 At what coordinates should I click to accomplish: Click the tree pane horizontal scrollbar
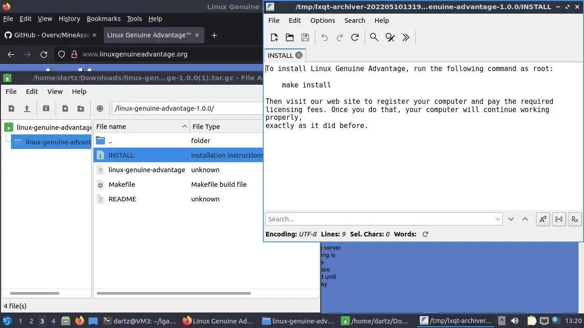[35, 293]
